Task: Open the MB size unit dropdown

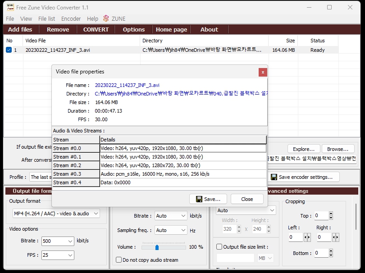Action: pyautogui.click(x=265, y=258)
